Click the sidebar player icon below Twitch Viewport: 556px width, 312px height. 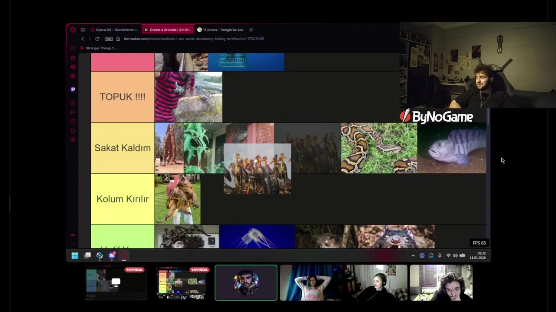(73, 103)
